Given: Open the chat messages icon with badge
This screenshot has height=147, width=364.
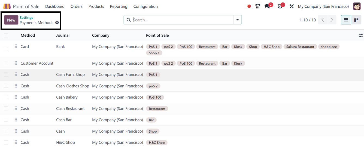Looking at the screenshot, I should pos(268,6).
